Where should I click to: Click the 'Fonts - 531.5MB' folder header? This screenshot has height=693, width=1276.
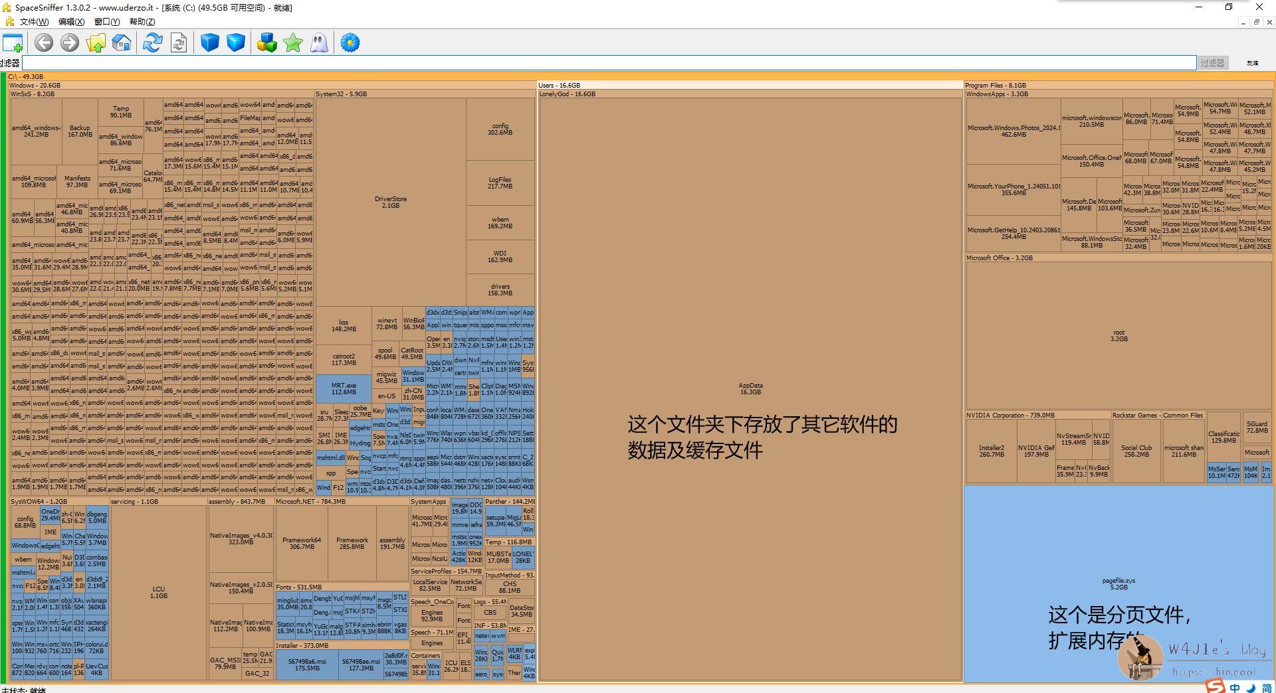pos(342,587)
